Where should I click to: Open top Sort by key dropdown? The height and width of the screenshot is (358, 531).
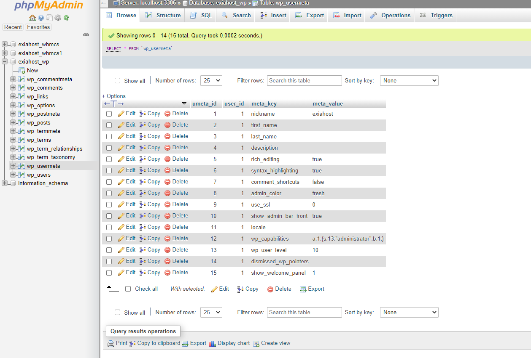(x=409, y=81)
